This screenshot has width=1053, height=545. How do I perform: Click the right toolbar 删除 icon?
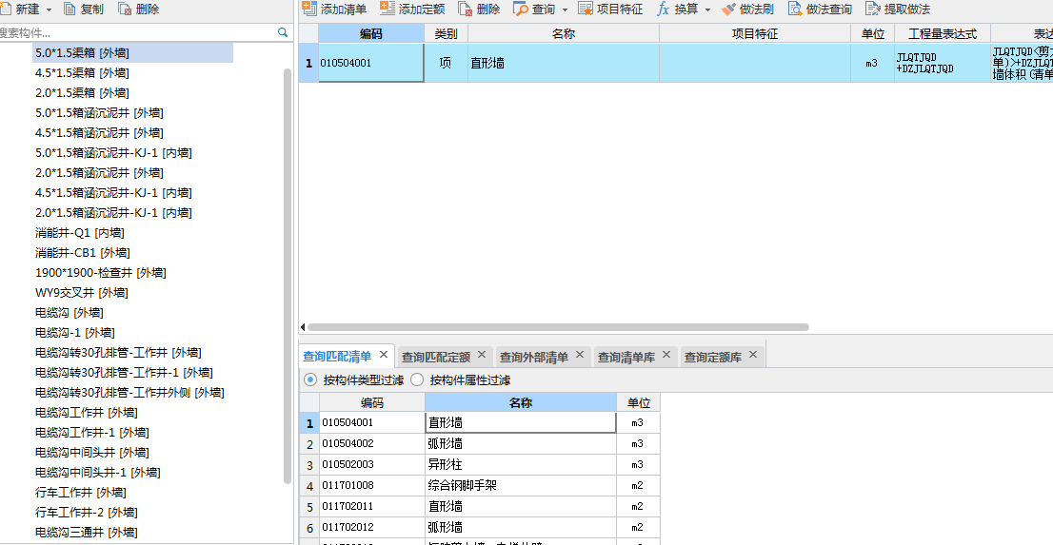pyautogui.click(x=466, y=10)
